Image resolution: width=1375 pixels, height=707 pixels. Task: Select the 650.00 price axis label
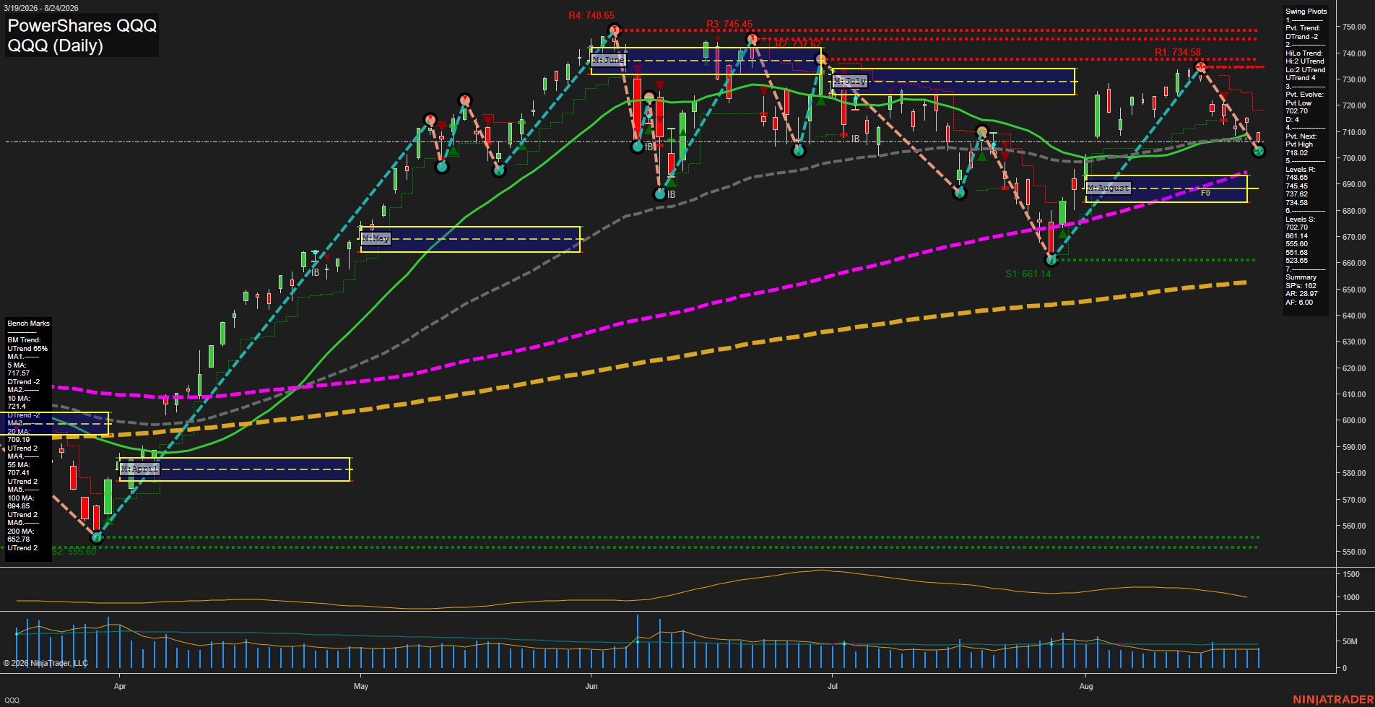click(x=1354, y=290)
